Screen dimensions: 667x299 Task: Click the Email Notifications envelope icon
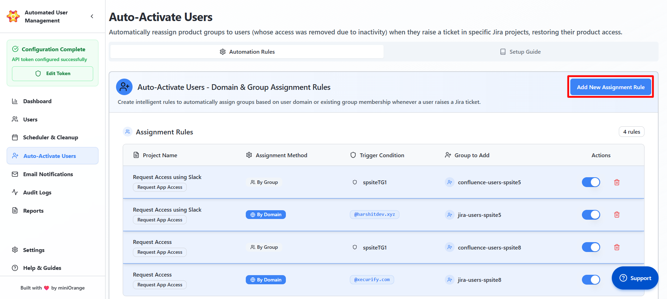click(15, 174)
